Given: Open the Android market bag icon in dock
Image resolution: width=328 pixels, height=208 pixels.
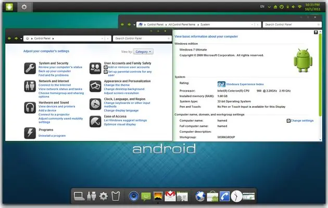Looking at the screenshot, I should point(212,197).
